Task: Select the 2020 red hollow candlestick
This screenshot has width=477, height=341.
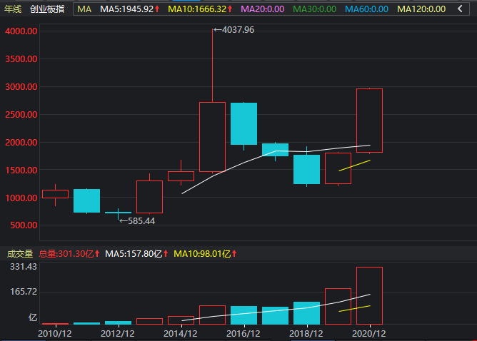Action: (369, 121)
